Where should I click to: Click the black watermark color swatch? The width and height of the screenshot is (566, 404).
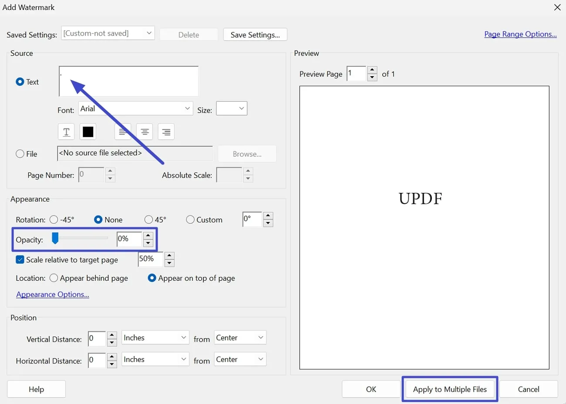click(x=88, y=131)
